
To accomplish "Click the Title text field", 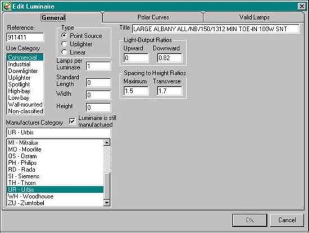I will point(216,29).
